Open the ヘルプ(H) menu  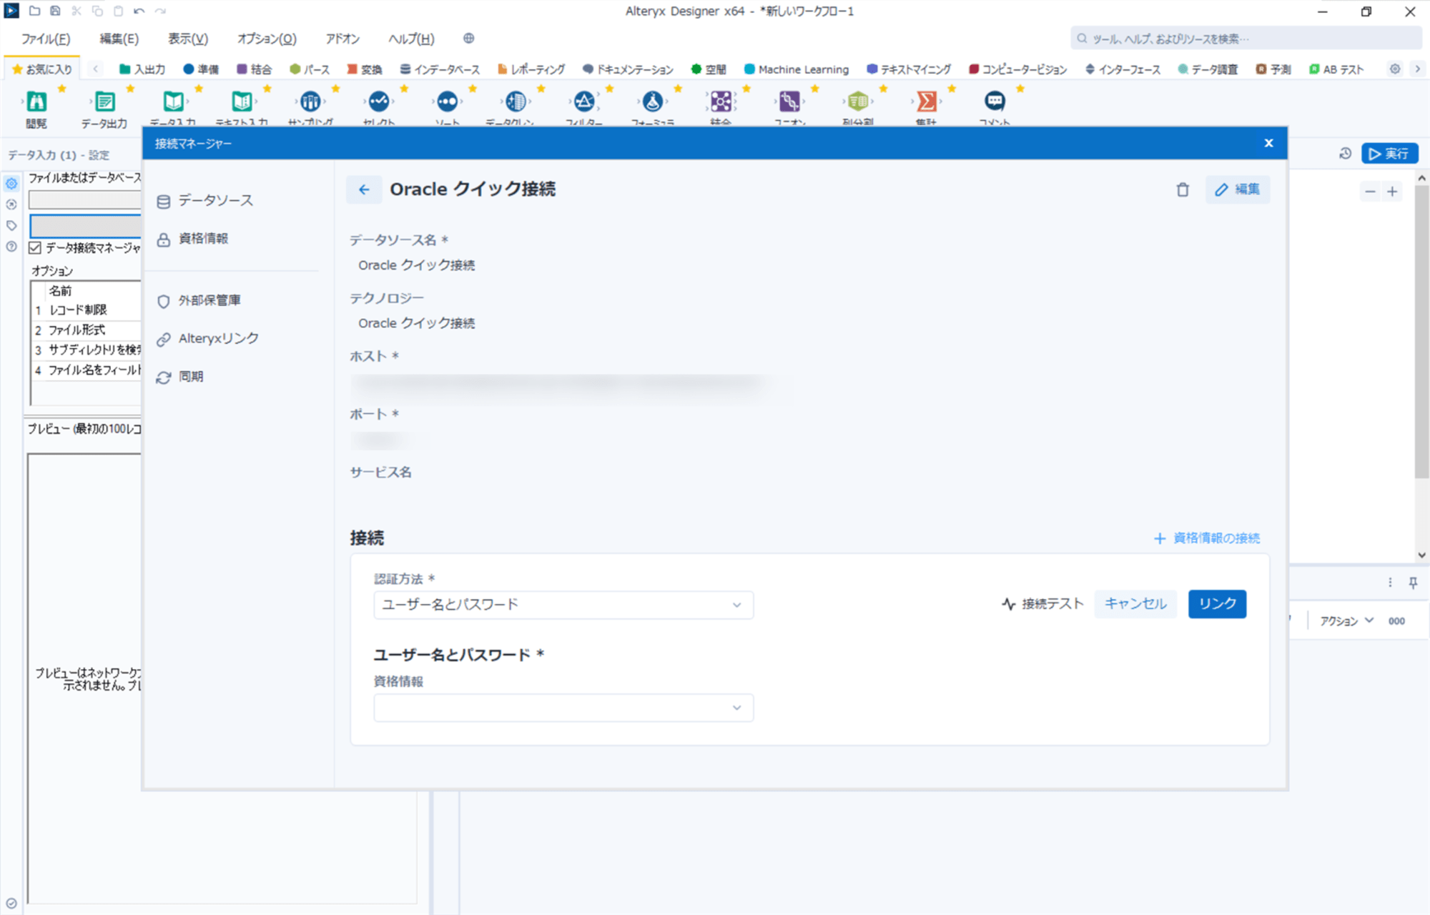point(411,39)
